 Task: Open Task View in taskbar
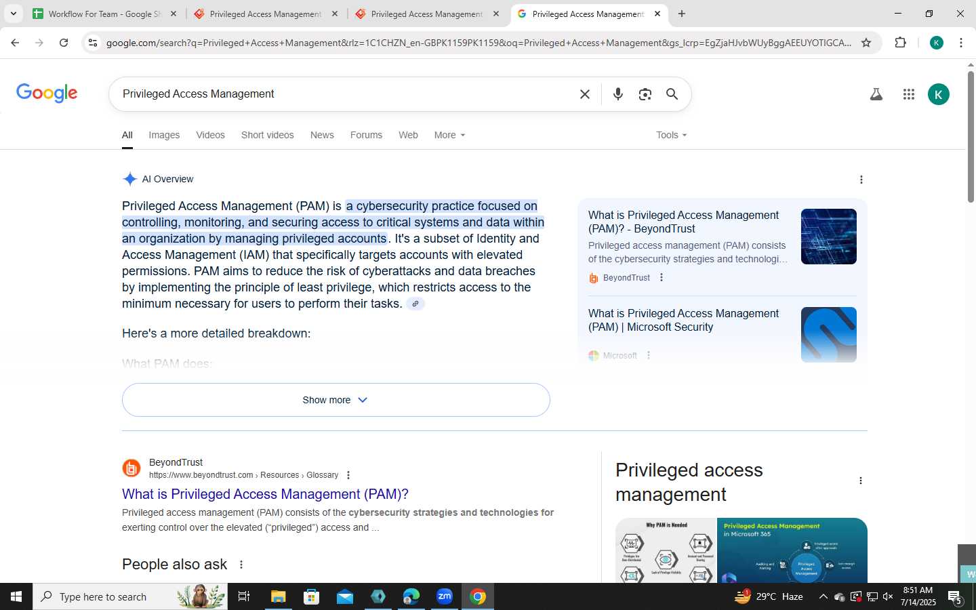[x=244, y=596]
